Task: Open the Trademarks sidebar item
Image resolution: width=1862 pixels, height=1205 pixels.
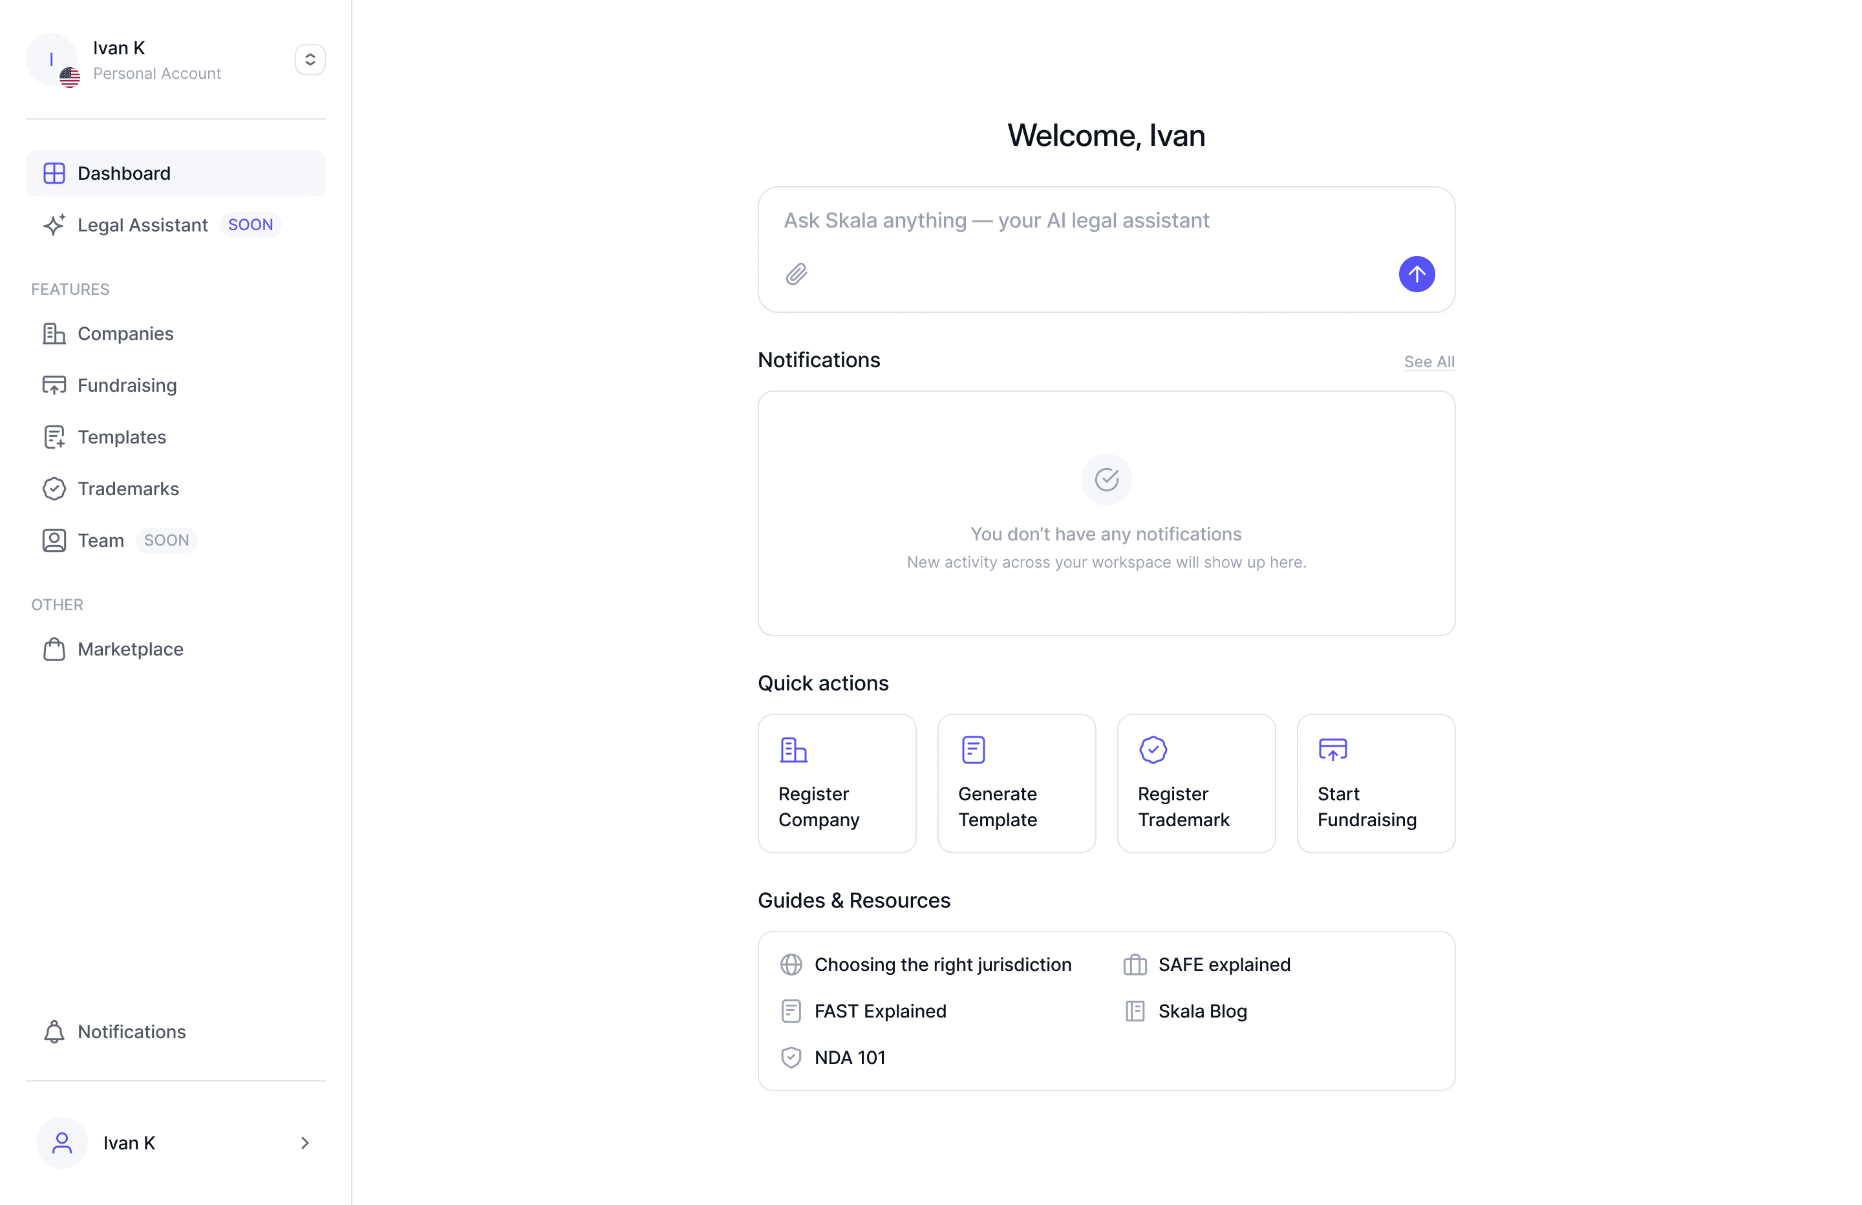Action: pyautogui.click(x=127, y=489)
